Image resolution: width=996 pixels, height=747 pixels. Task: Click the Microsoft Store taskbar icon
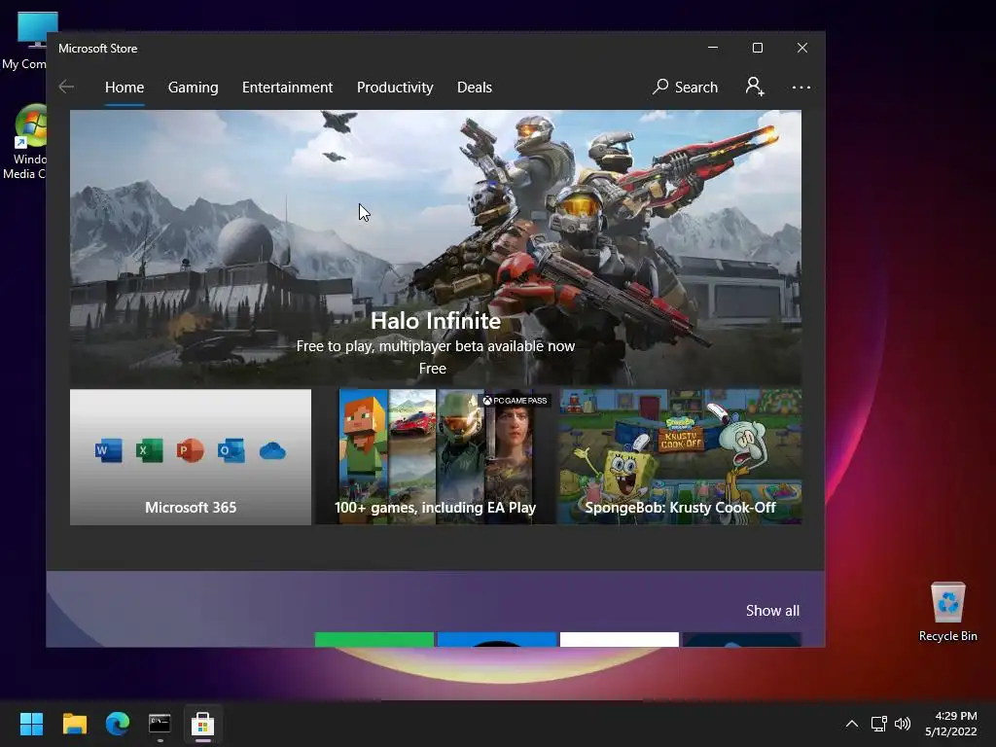tap(202, 724)
